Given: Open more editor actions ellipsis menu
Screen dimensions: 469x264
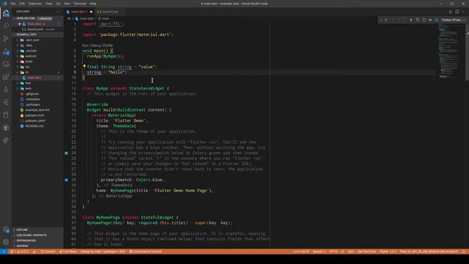Looking at the screenshot, I should click(x=464, y=12).
